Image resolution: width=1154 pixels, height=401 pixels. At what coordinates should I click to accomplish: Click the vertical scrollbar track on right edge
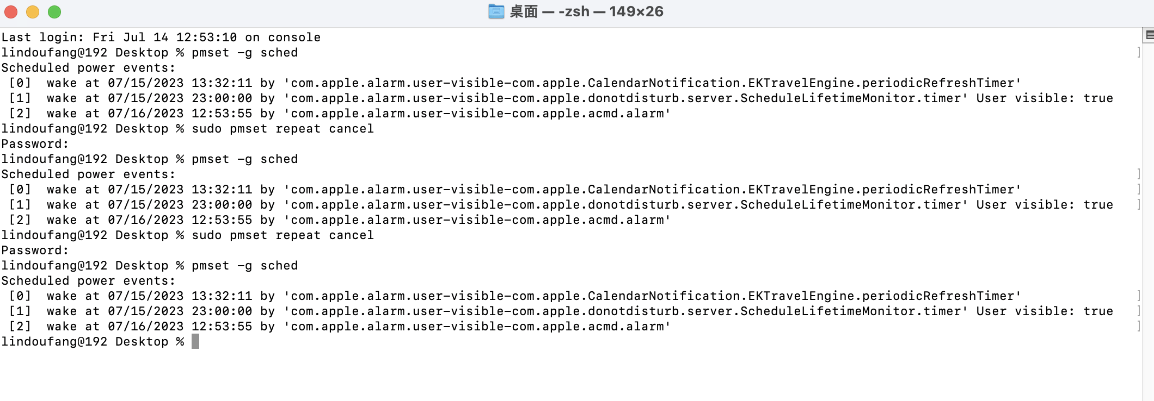1148,217
